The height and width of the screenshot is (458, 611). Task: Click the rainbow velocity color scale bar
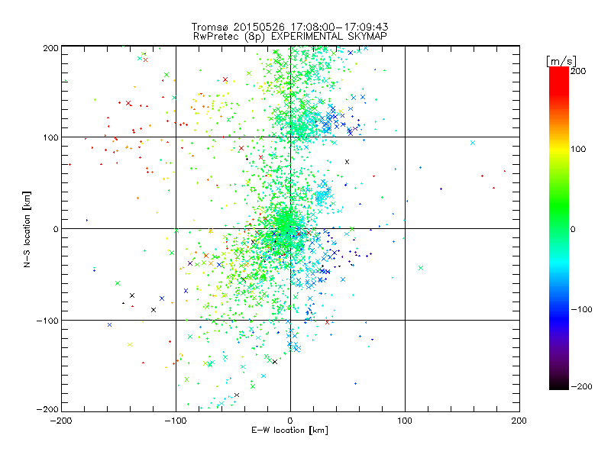(x=559, y=228)
